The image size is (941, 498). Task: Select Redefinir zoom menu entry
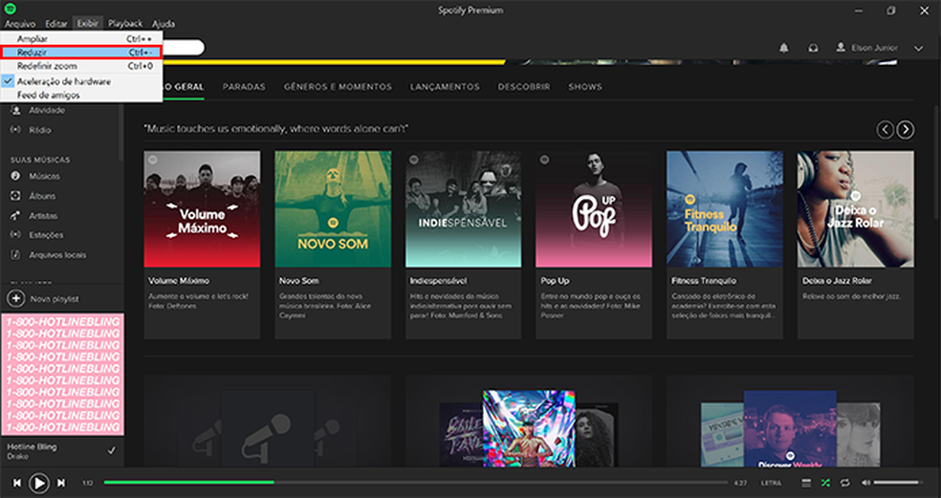click(81, 66)
